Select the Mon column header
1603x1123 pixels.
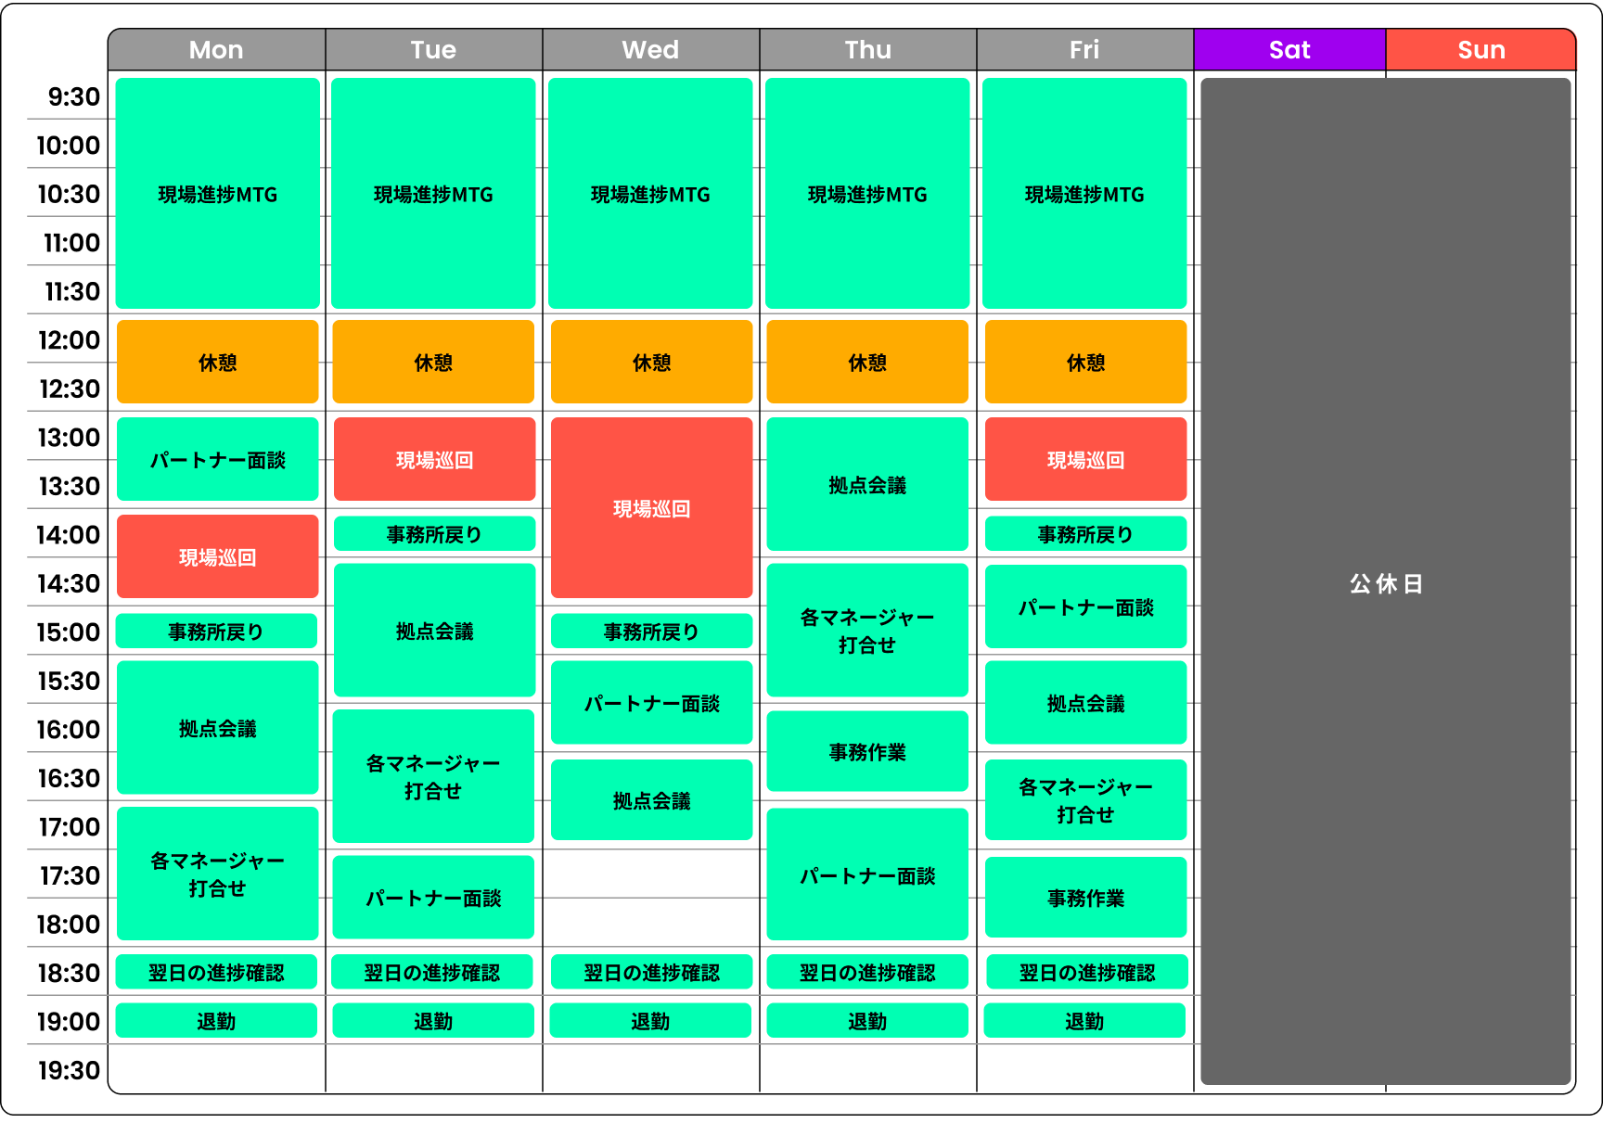pos(216,50)
